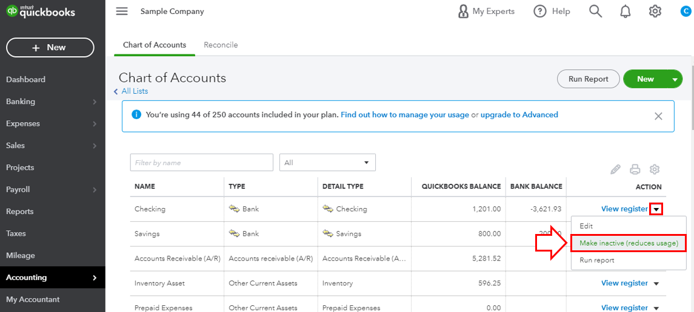Click the 596.25 balance value
694x312 pixels.
click(x=490, y=284)
